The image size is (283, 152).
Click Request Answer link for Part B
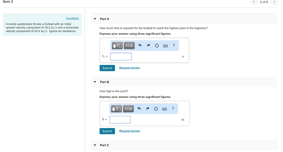(130, 131)
